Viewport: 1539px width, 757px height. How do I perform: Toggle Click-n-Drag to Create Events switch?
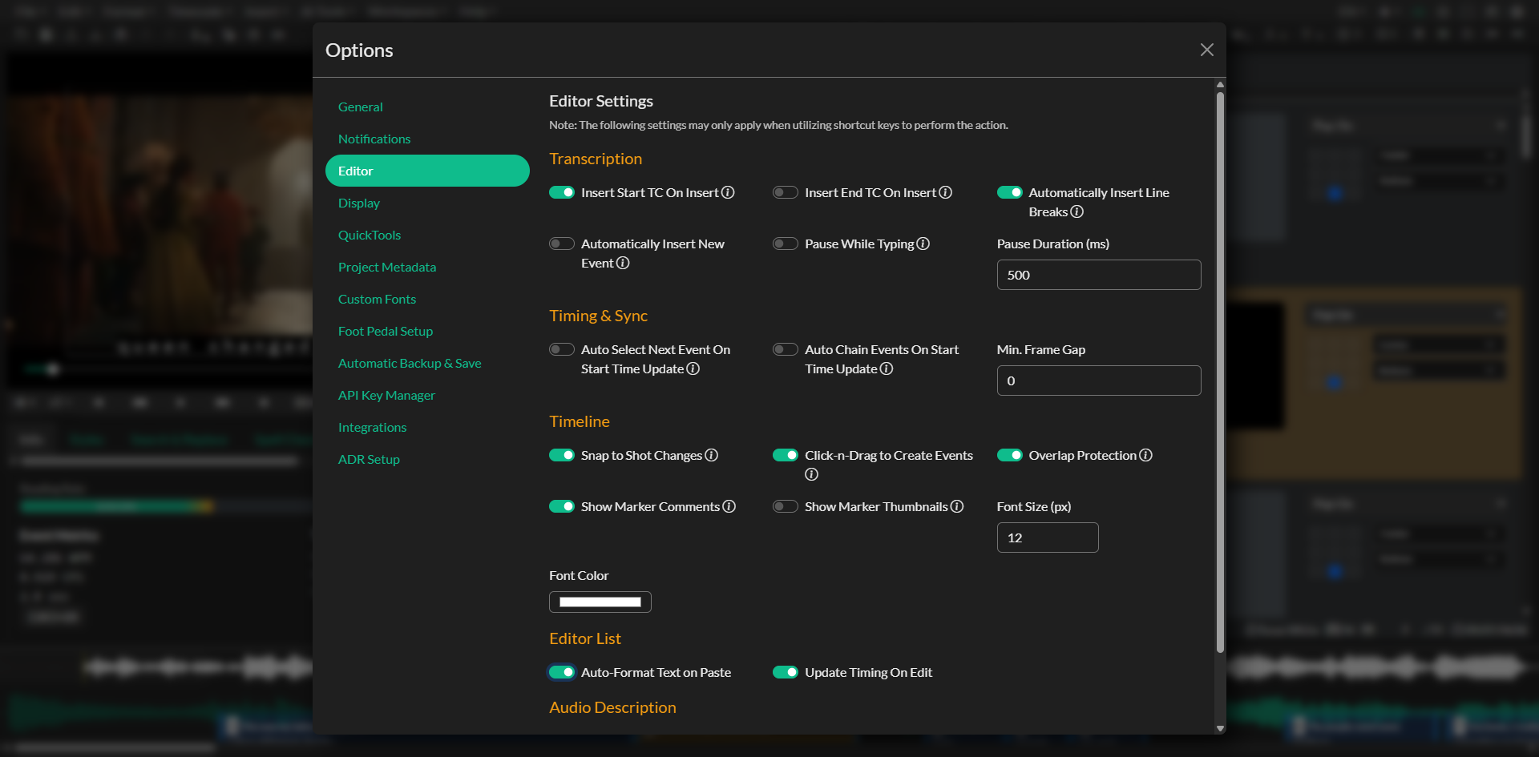786,455
